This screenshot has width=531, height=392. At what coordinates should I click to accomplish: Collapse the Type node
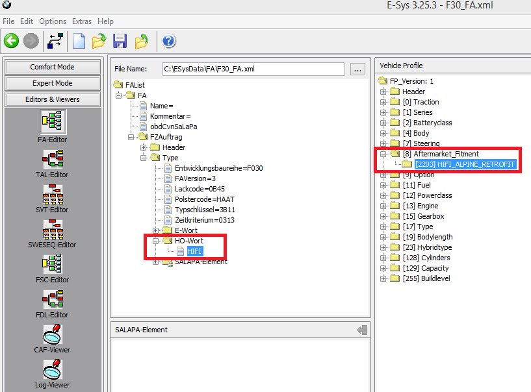143,158
